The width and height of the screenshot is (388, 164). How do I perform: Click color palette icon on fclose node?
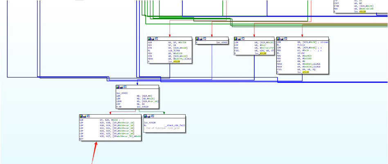tap(278, 39)
